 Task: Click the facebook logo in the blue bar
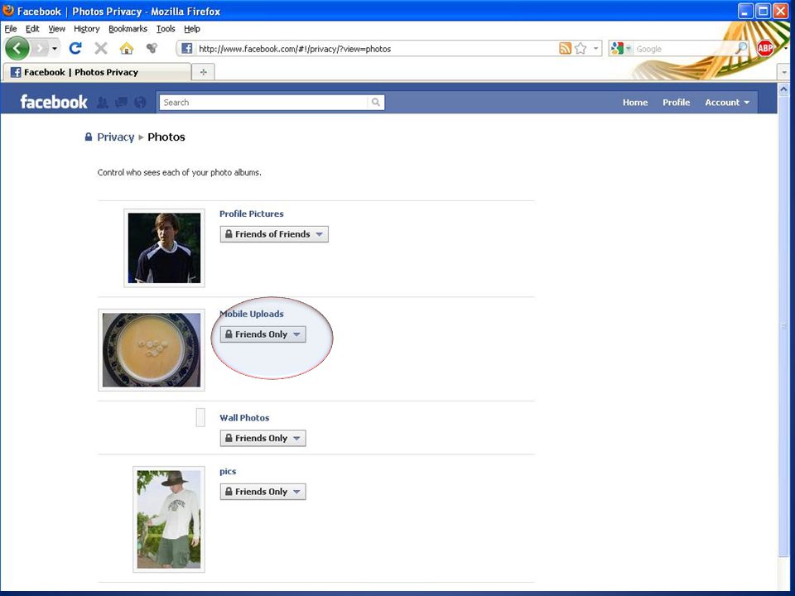pos(54,102)
